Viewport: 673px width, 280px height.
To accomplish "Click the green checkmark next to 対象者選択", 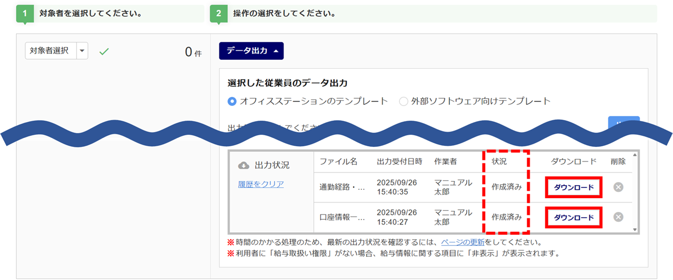I will pyautogui.click(x=104, y=51).
